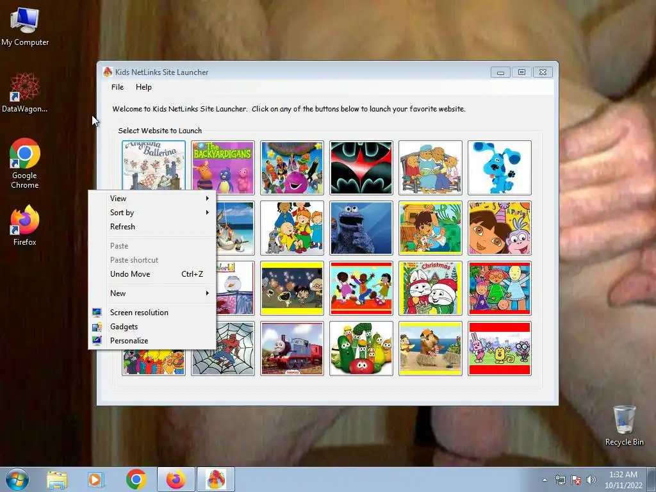Open the Berenstain Bears thumbnail
The height and width of the screenshot is (492, 656).
(x=430, y=168)
